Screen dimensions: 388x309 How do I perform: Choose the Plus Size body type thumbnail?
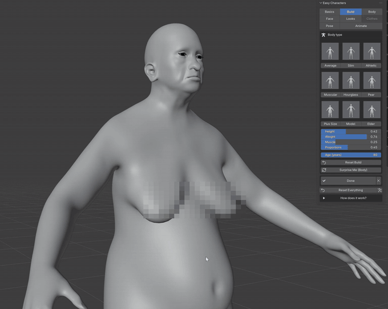click(330, 110)
